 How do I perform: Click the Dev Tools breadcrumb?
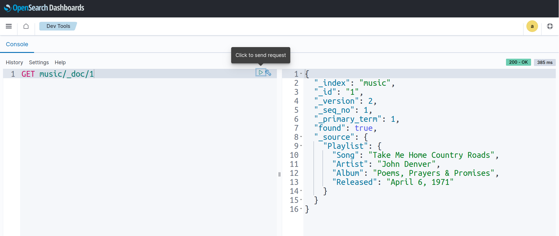(58, 26)
